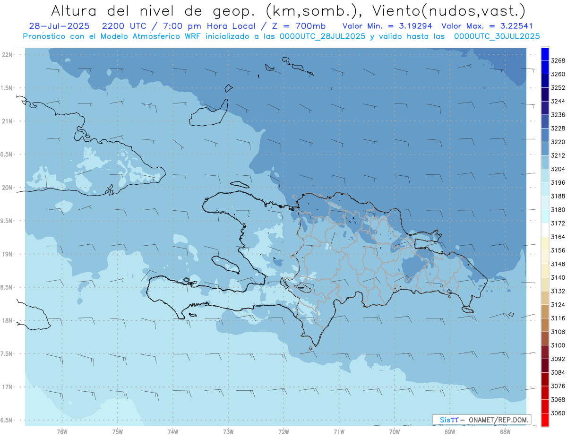Click the '3252' color scale label

click(x=558, y=88)
